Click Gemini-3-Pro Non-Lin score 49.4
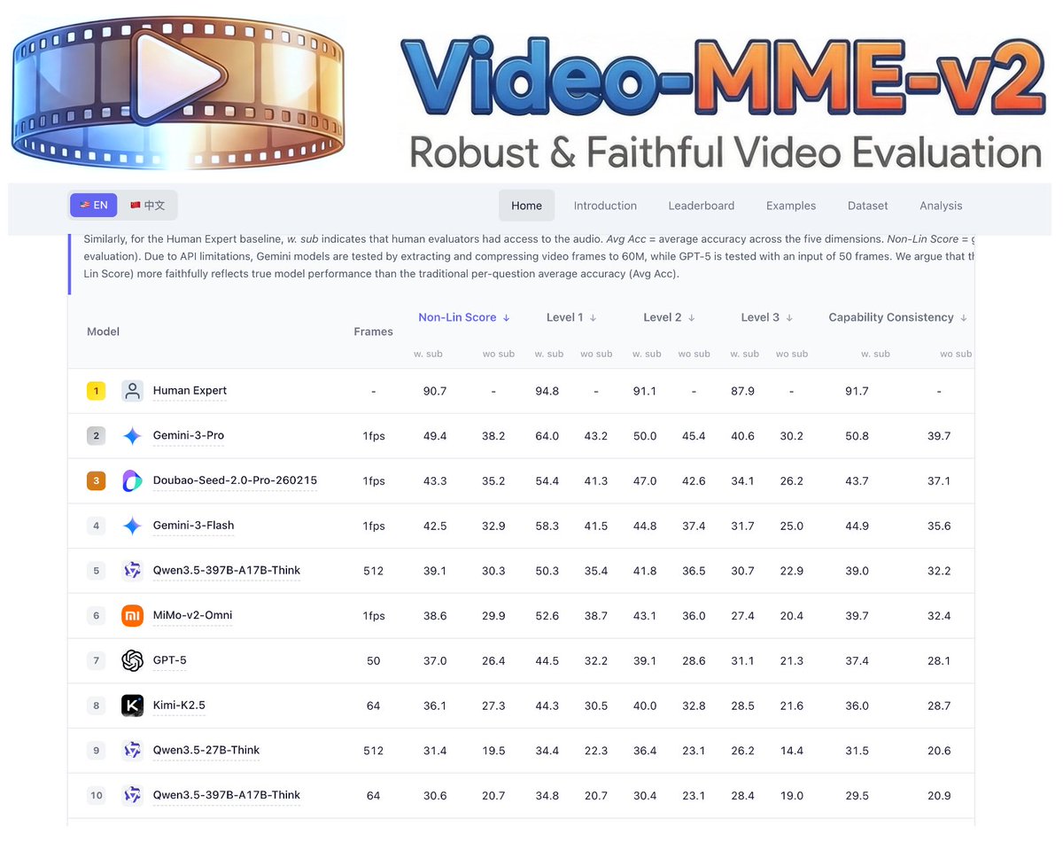Image resolution: width=1063 pixels, height=850 pixels. click(435, 436)
